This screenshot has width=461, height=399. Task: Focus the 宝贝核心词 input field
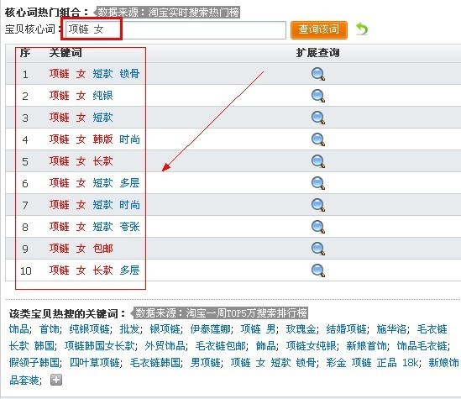pos(175,29)
